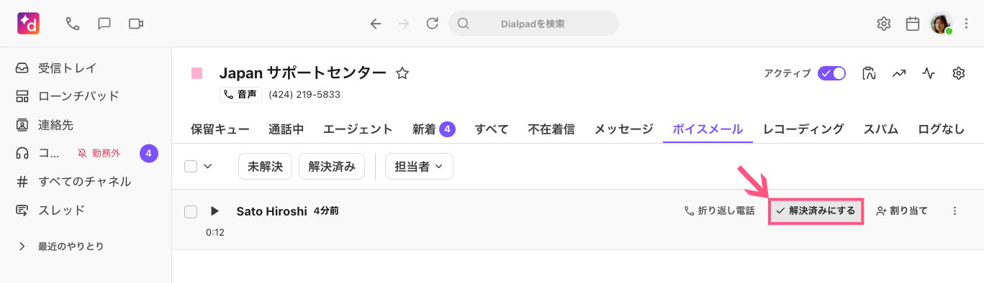984x283 pixels.
Task: Click the pink color square beside Japan サポートセンター
Action: tap(197, 73)
